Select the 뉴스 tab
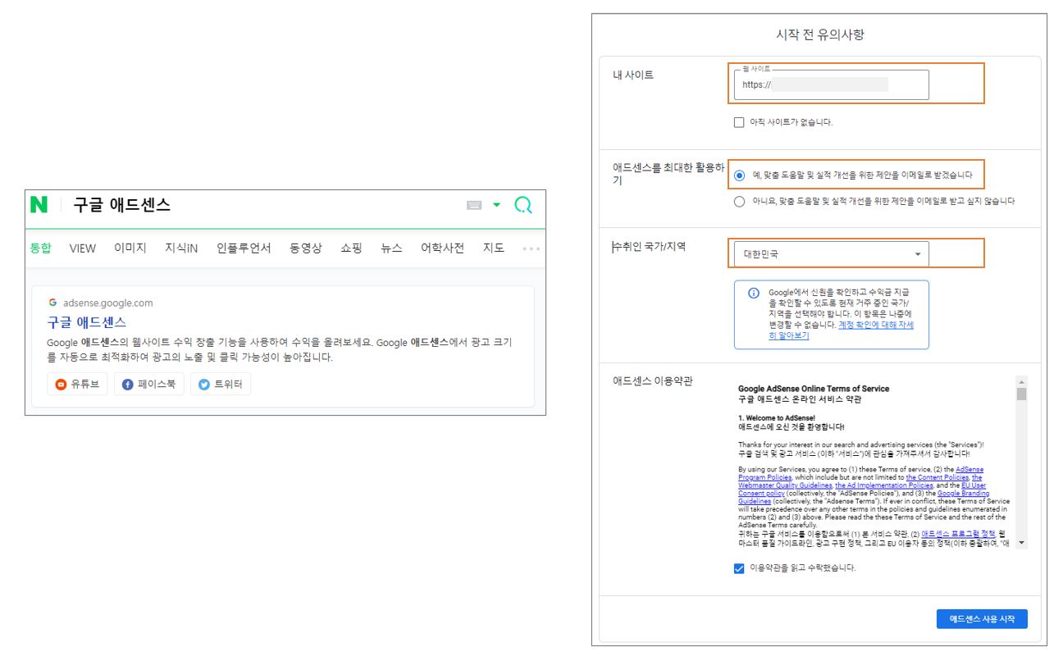 point(391,248)
